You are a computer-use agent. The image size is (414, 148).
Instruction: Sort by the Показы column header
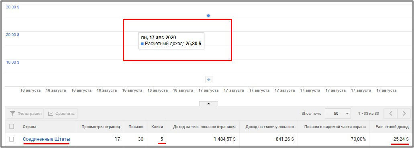pos(136,127)
